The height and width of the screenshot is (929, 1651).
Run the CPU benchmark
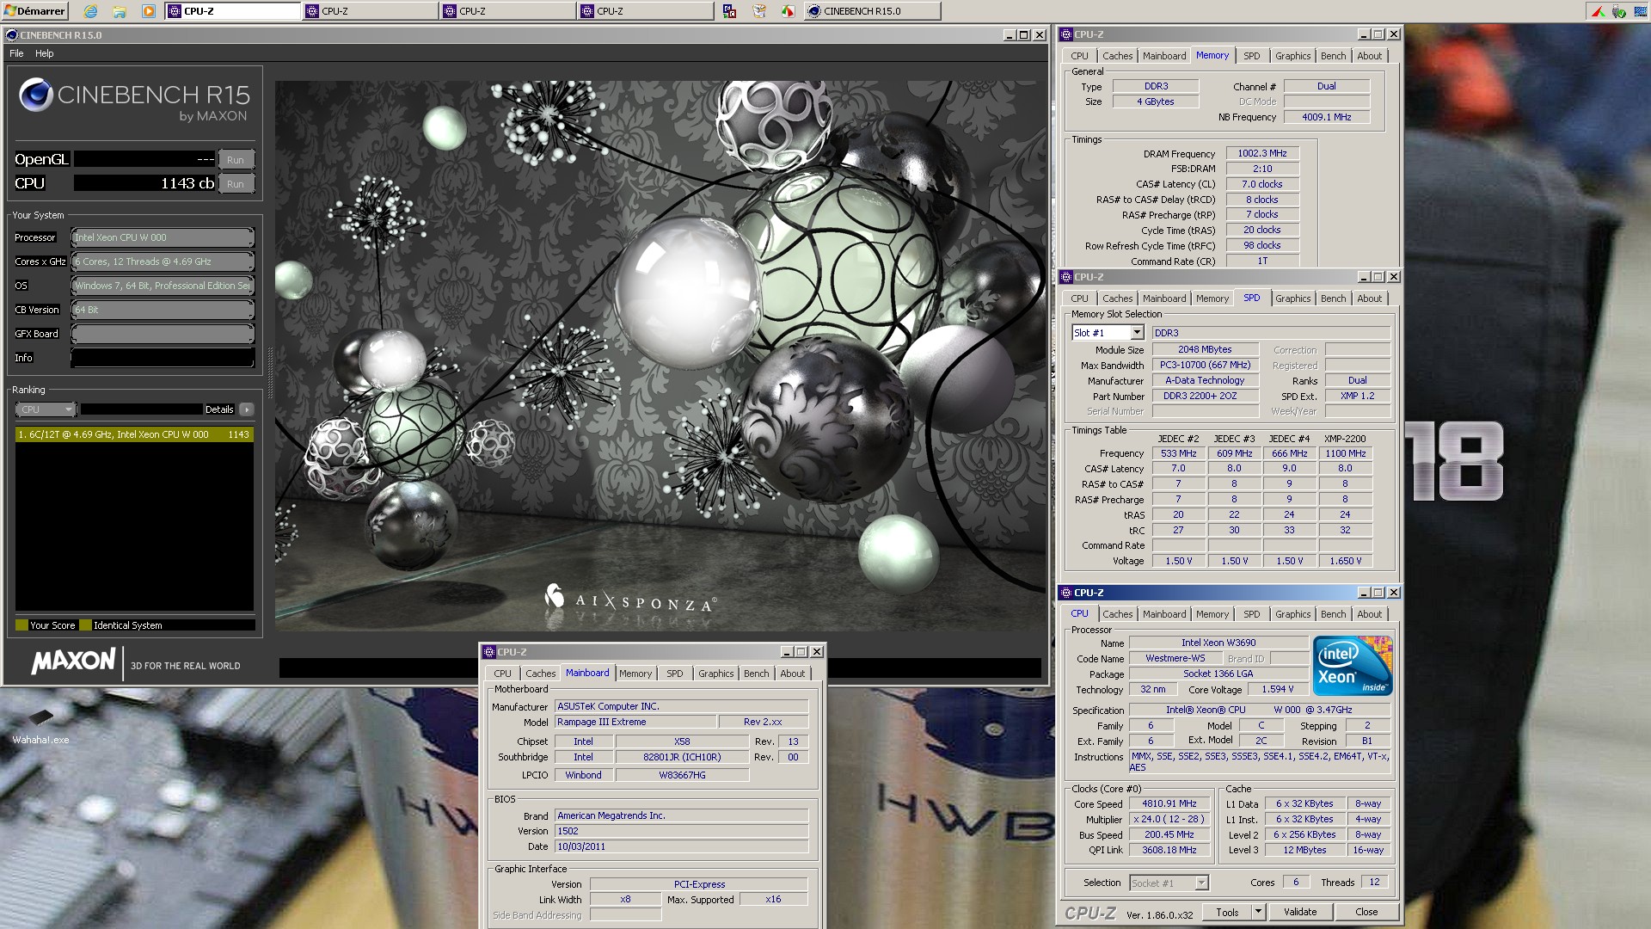[x=236, y=184]
